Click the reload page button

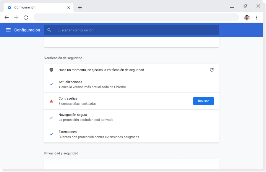click(x=26, y=18)
